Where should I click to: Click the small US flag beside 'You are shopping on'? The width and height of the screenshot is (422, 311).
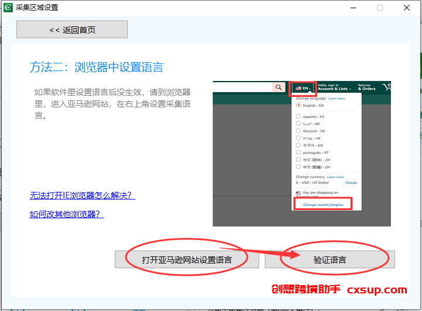point(298,193)
